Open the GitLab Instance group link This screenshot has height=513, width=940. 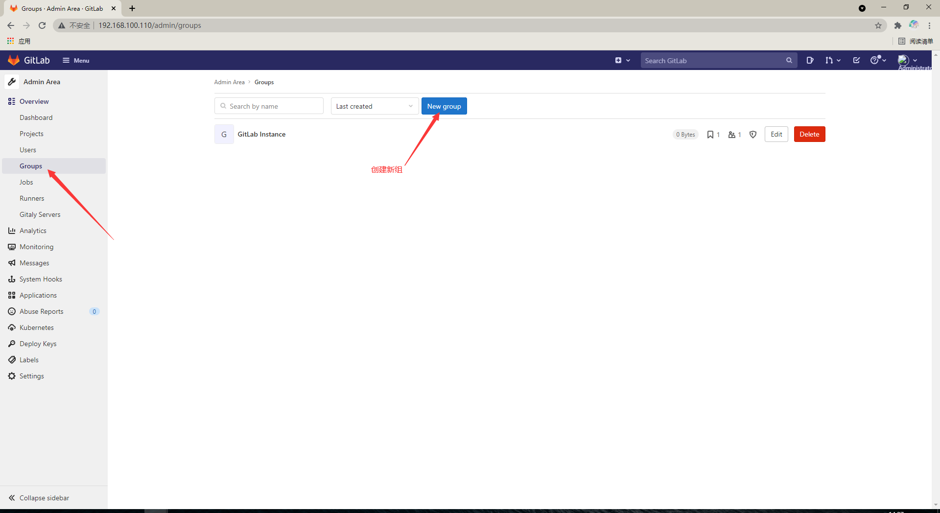261,134
